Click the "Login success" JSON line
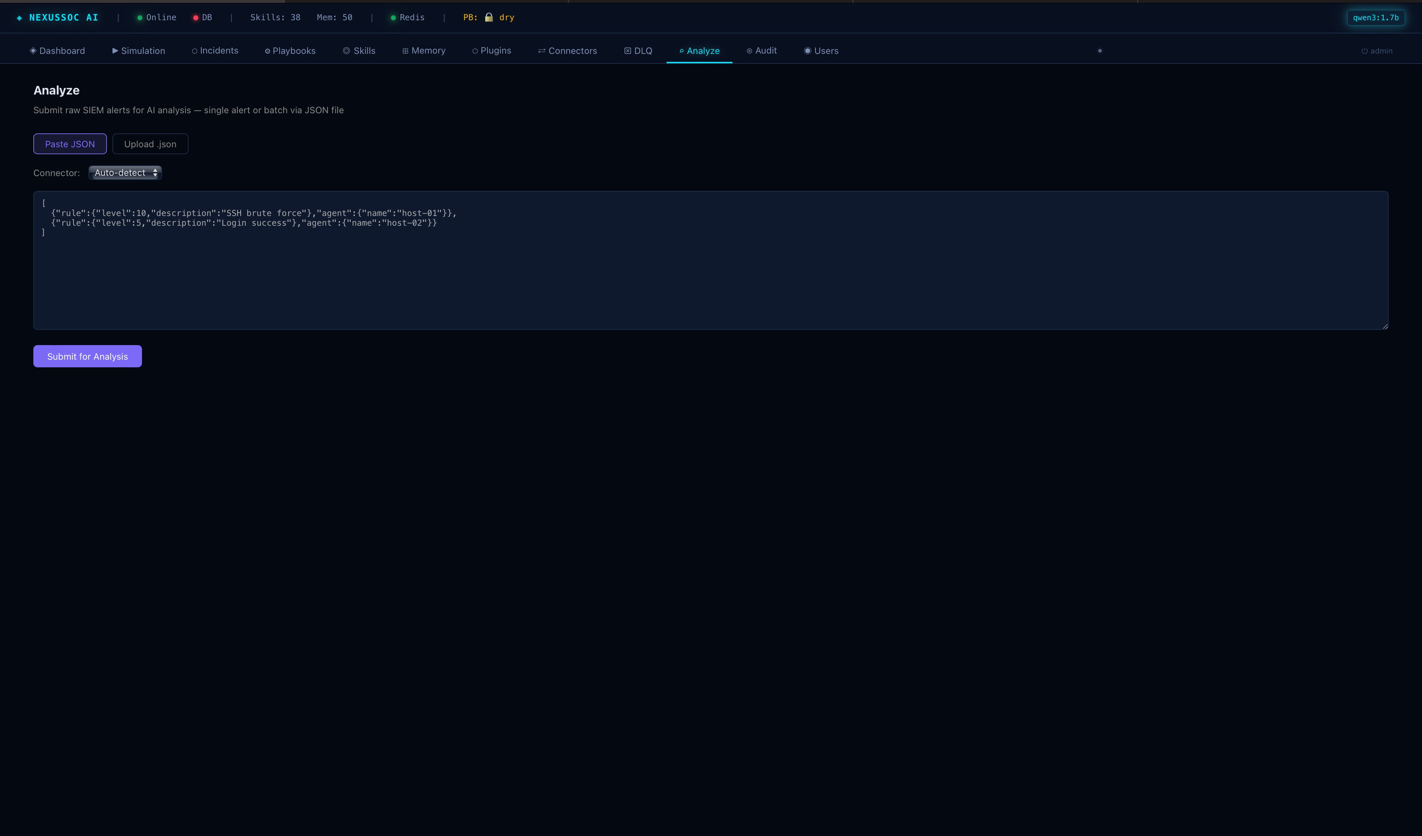1422x836 pixels. [x=244, y=223]
